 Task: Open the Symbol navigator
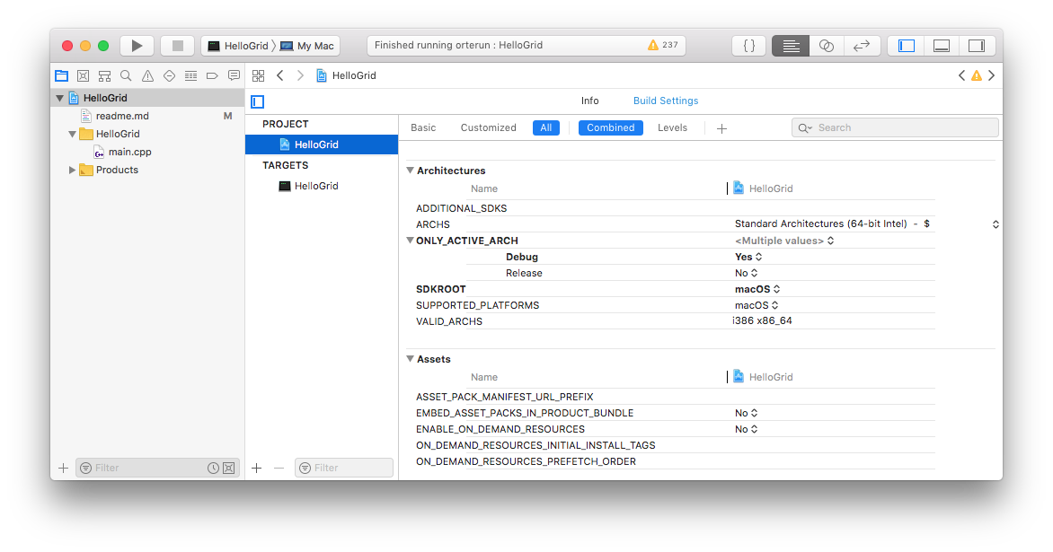104,75
